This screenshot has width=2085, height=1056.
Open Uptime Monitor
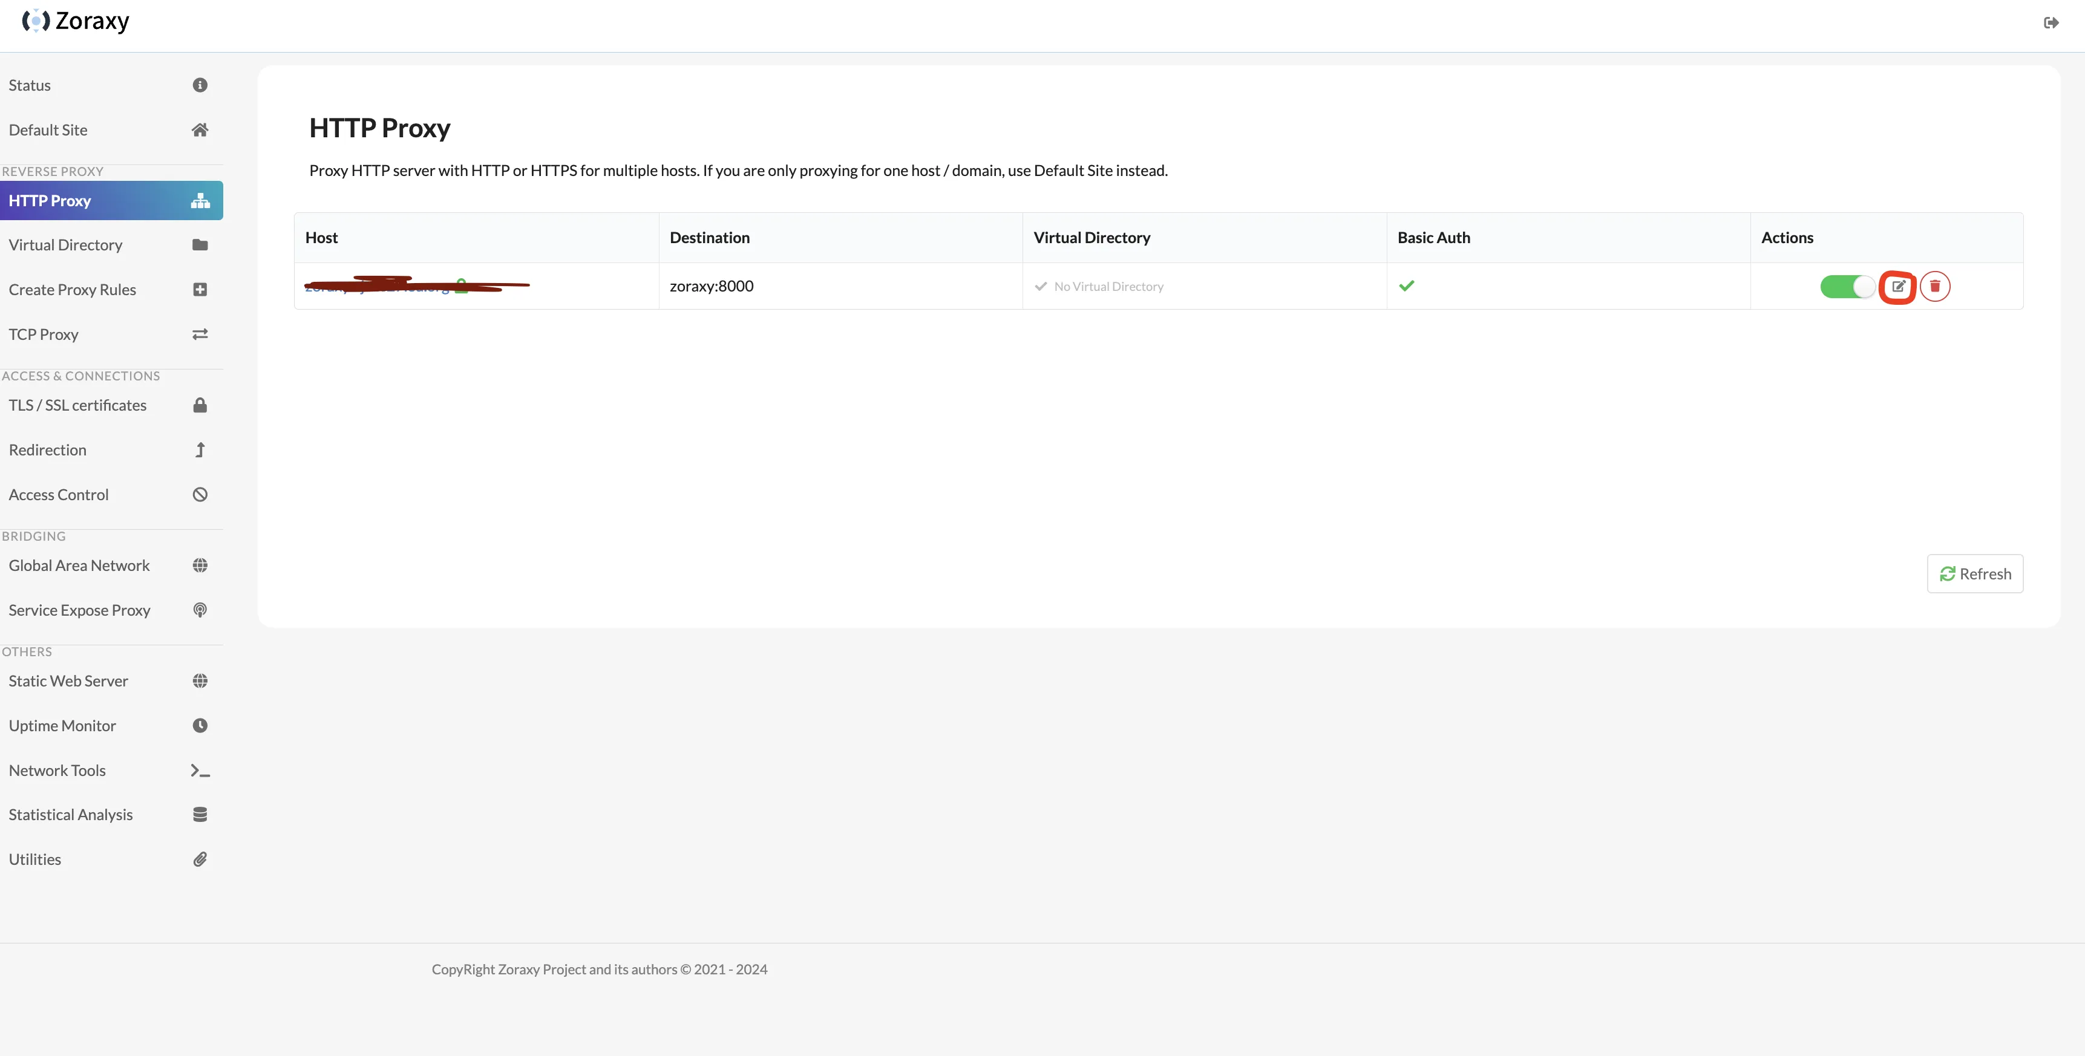(112, 726)
